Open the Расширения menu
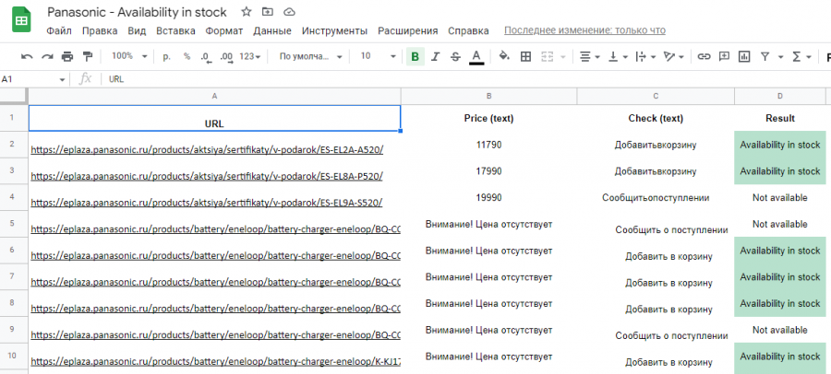This screenshot has height=374, width=831. point(407,30)
